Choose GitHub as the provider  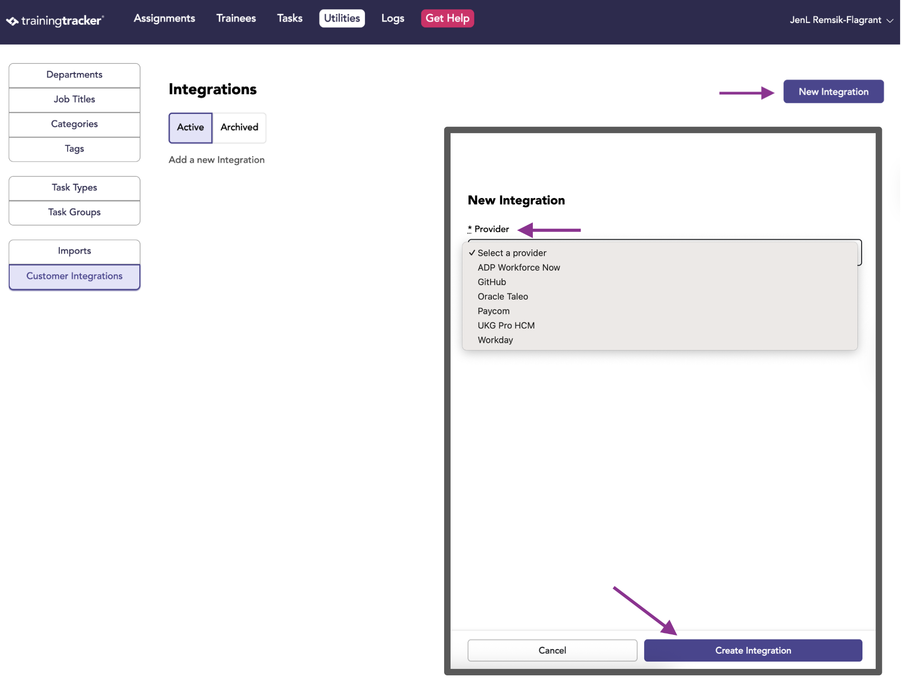coord(491,282)
